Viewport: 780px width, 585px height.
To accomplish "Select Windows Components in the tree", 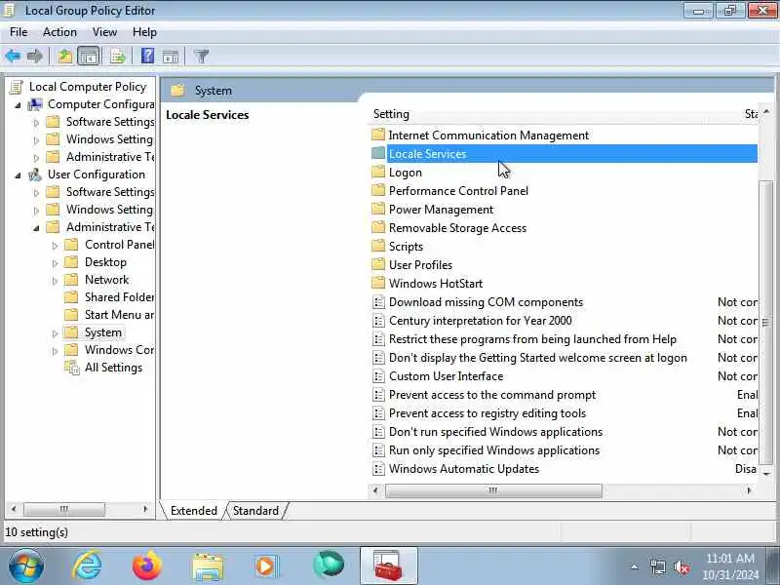I will (119, 350).
